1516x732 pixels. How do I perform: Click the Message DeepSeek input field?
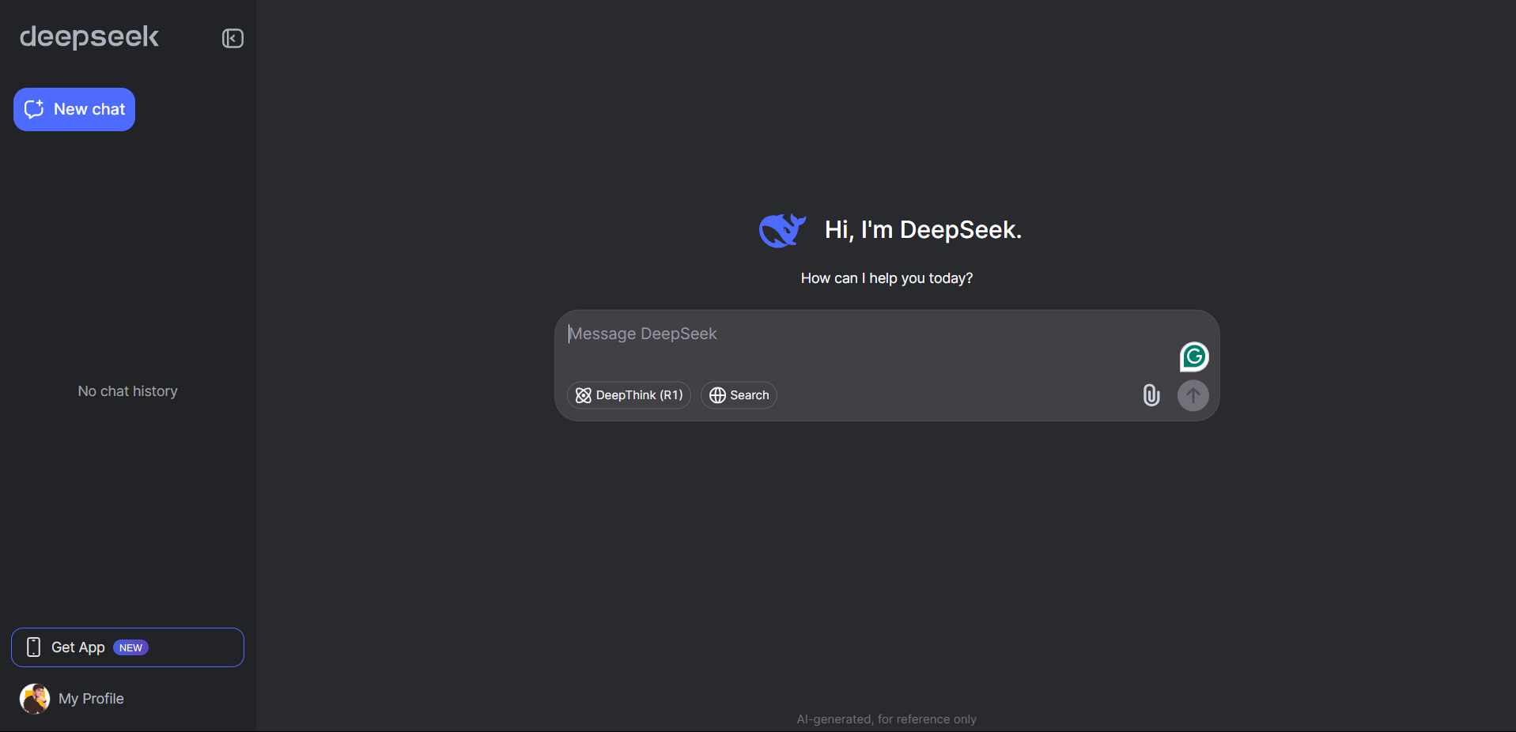791,334
